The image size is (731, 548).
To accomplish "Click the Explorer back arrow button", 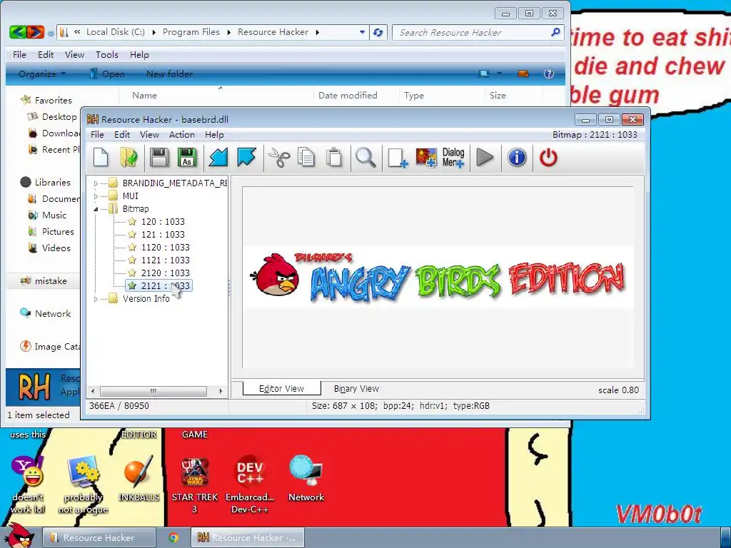I will point(17,32).
